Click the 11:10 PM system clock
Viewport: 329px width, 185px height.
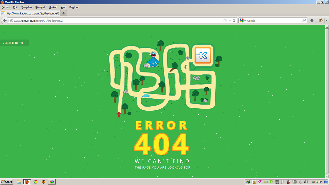pos(317,182)
